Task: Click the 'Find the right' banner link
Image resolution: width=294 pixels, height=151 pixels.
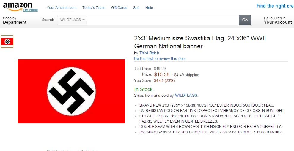Action: [275, 6]
